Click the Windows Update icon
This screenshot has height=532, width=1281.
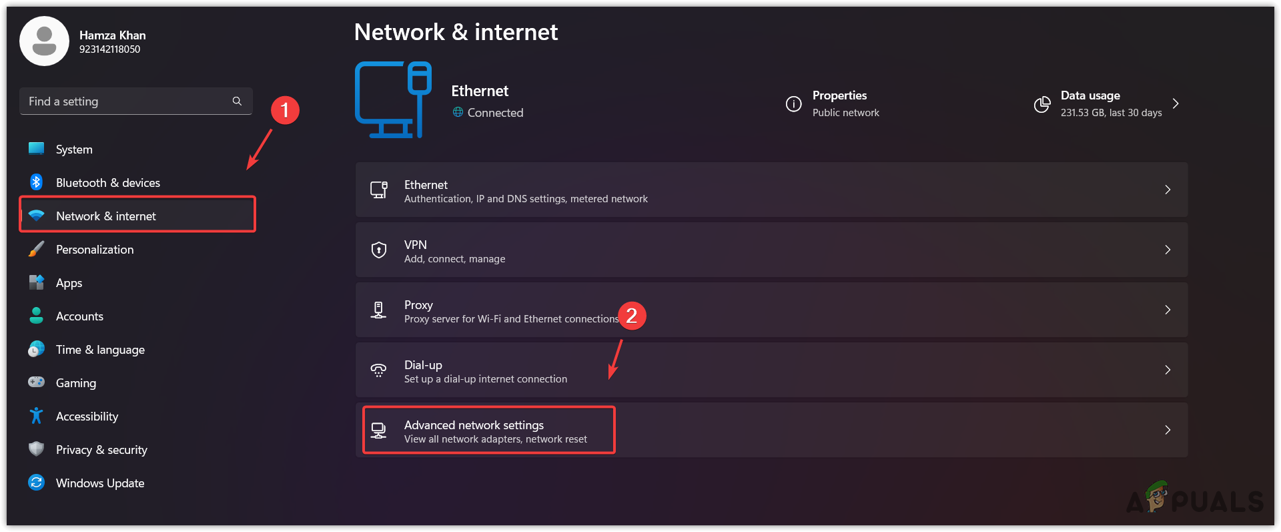[35, 482]
